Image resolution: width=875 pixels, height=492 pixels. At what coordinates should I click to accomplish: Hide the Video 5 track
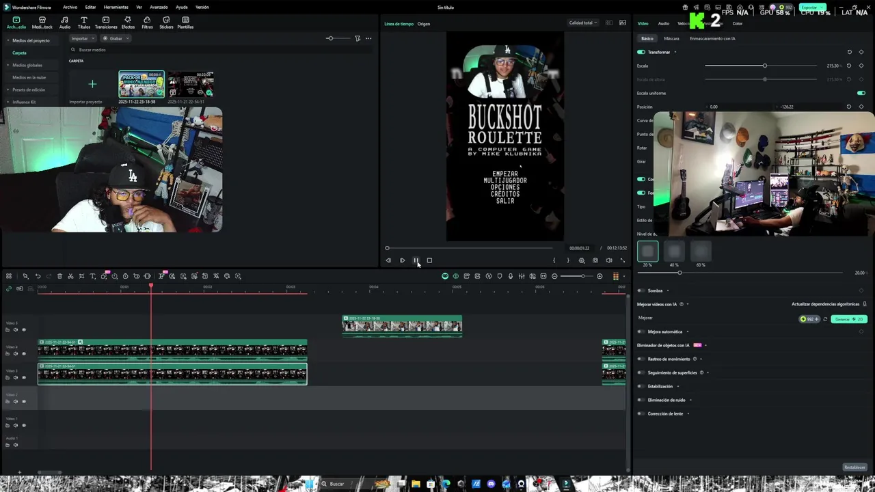coord(23,330)
